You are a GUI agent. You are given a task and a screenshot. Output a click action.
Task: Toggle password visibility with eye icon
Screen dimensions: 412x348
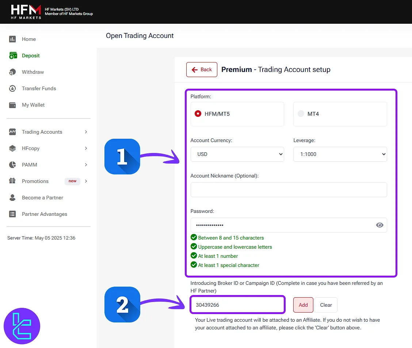point(379,225)
